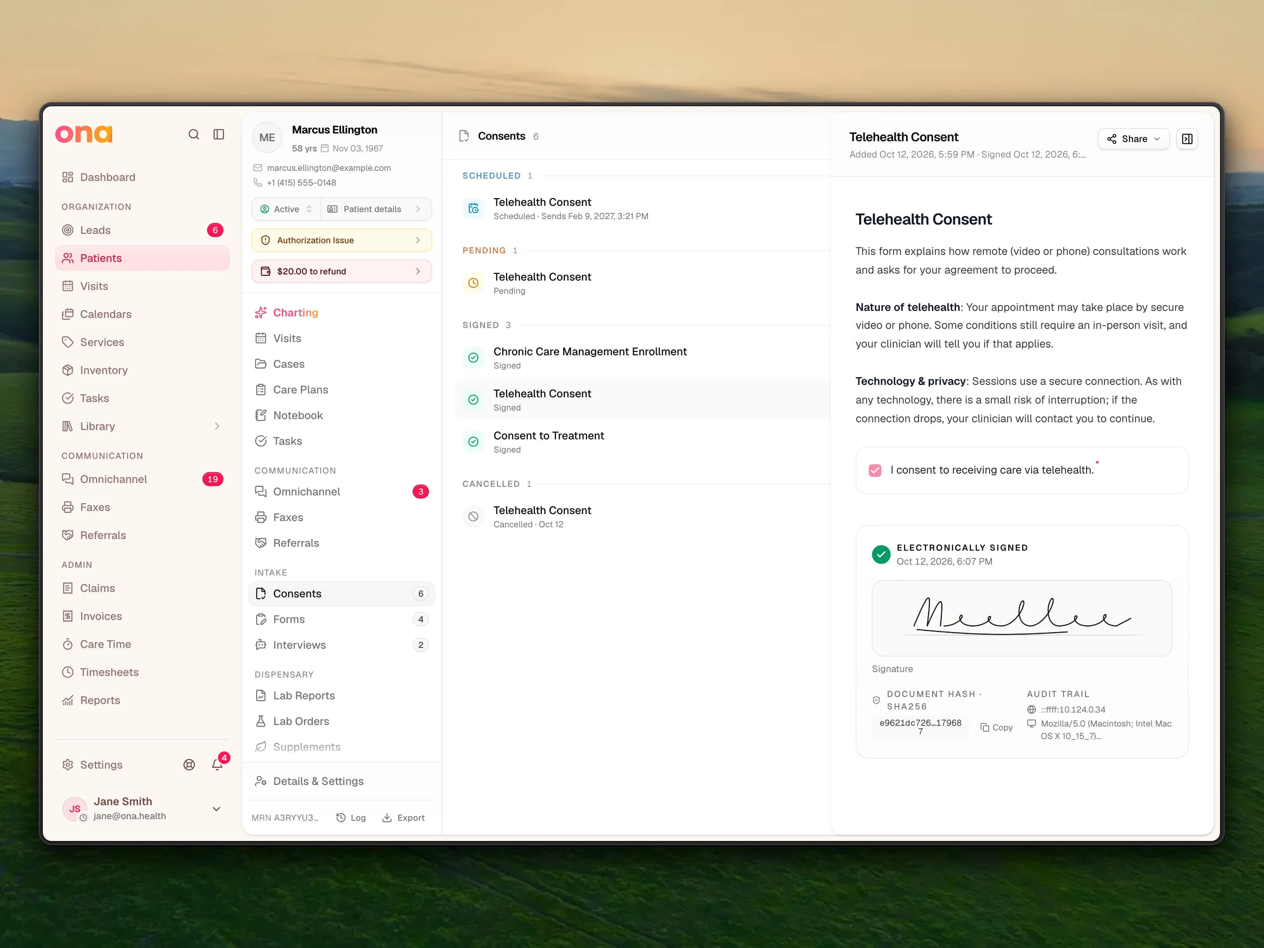The width and height of the screenshot is (1264, 948).
Task: Open the cancelled Telehealth Consent row
Action: pos(642,516)
